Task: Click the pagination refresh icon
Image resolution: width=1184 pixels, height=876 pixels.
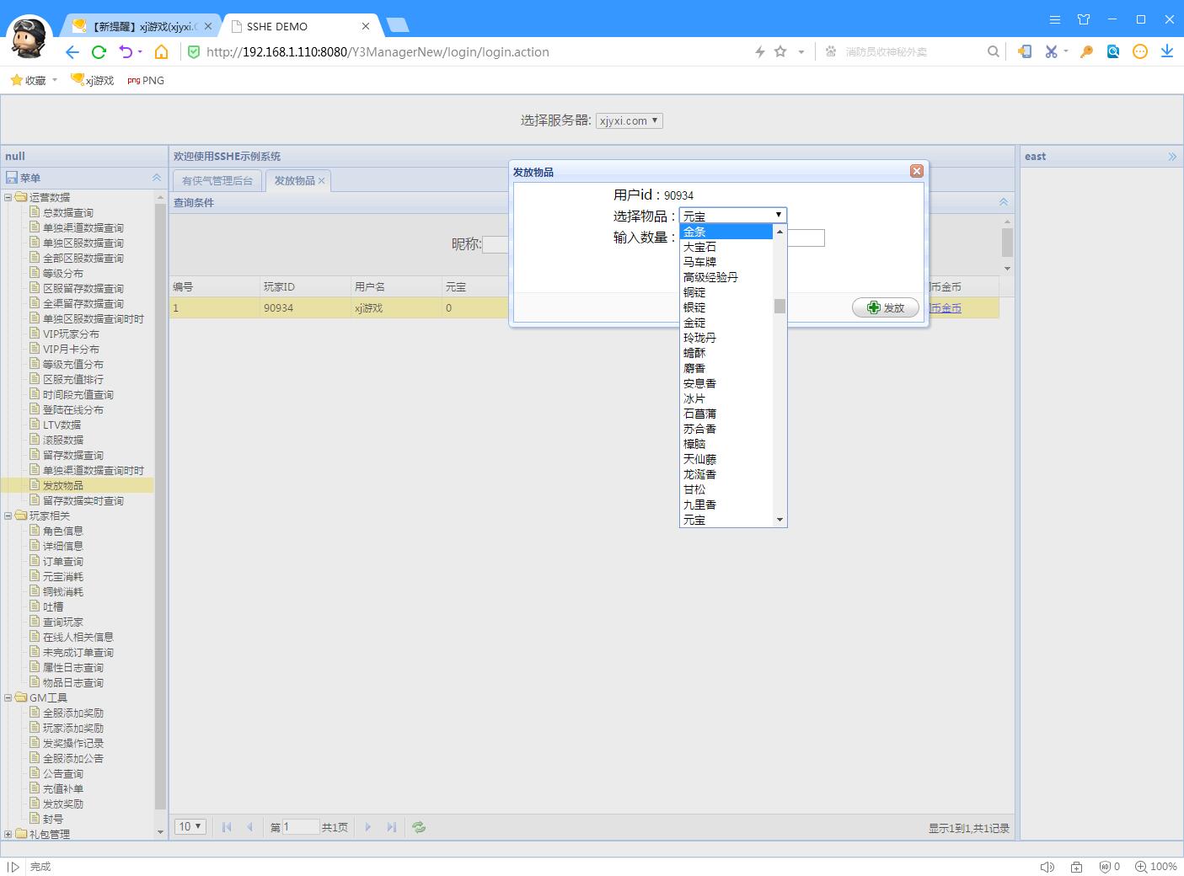Action: pyautogui.click(x=419, y=827)
